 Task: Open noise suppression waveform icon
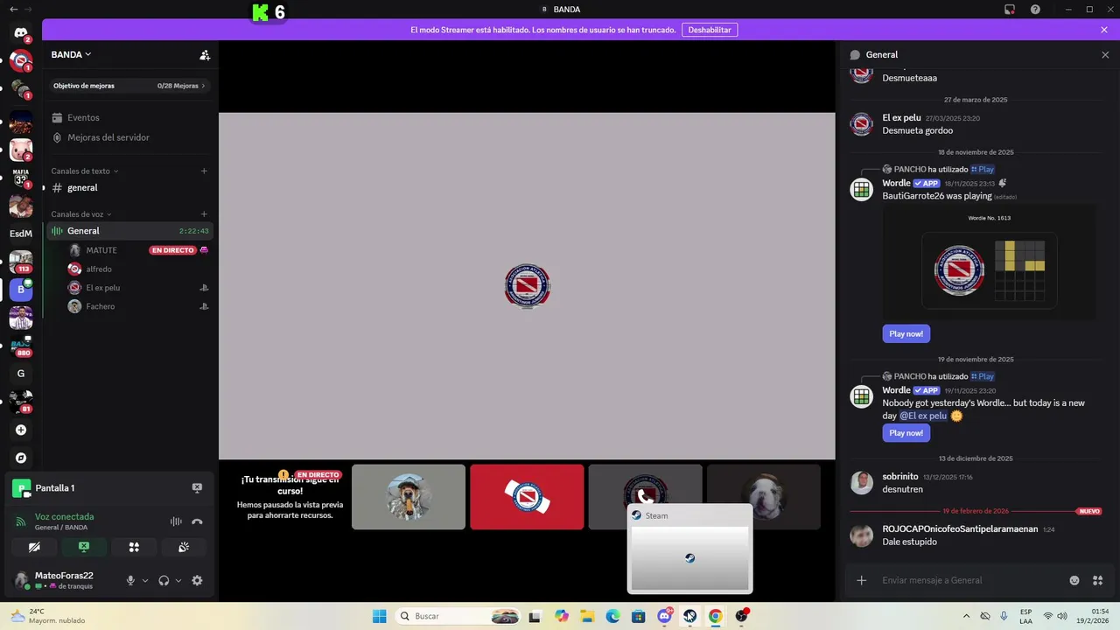pos(176,521)
